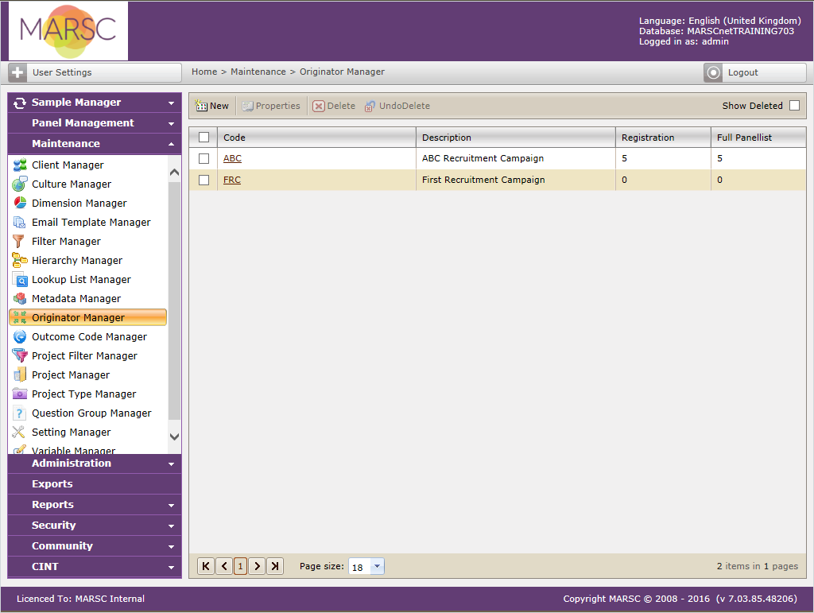Click the Project Filter Manager funnel icon
Screen dimensions: 814x613
[x=20, y=355]
